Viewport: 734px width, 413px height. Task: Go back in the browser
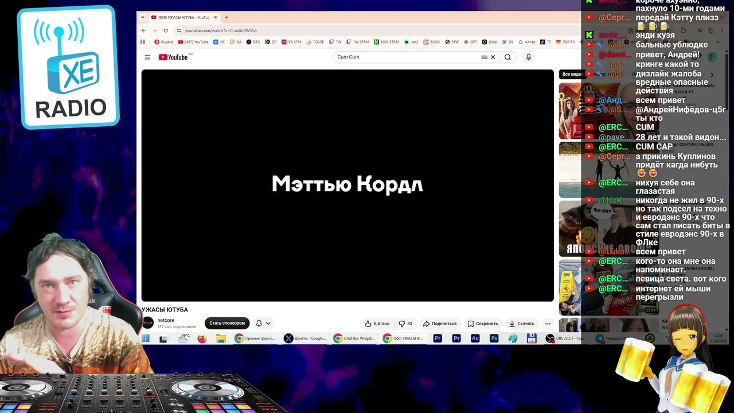144,30
